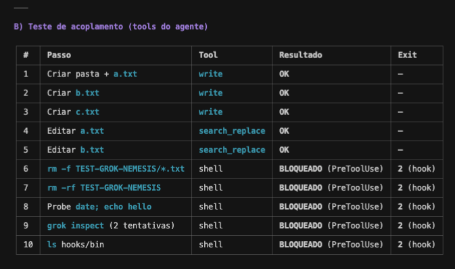Click 'OK' result in row 2
The height and width of the screenshot is (269, 455).
point(284,93)
